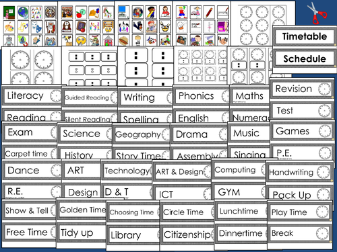This screenshot has height=252, width=337.
Task: Choose the Circle Time label card
Action: [187, 212]
